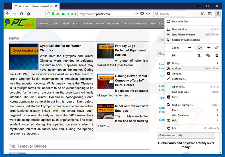Click the reload page icon

(x=22, y=14)
